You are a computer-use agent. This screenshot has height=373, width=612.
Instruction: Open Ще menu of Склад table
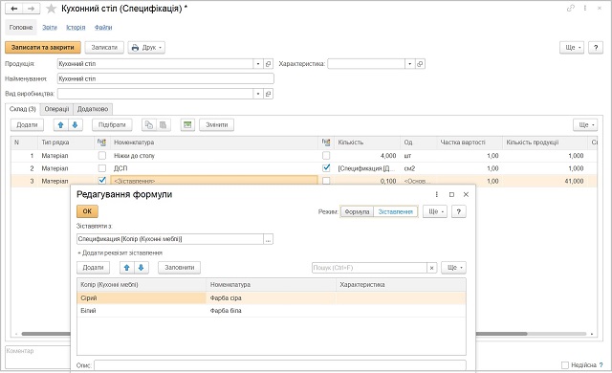[x=585, y=125]
